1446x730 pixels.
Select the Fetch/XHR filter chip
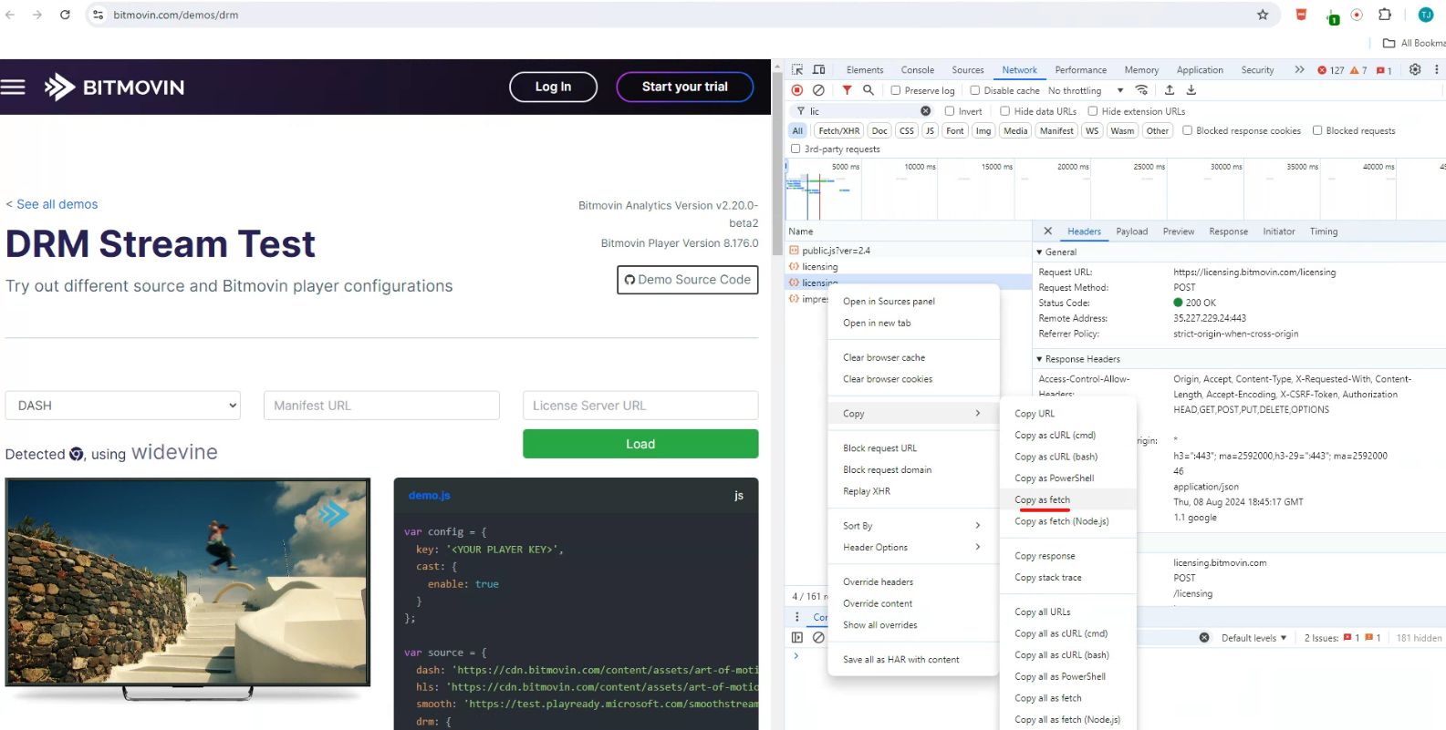pos(838,131)
